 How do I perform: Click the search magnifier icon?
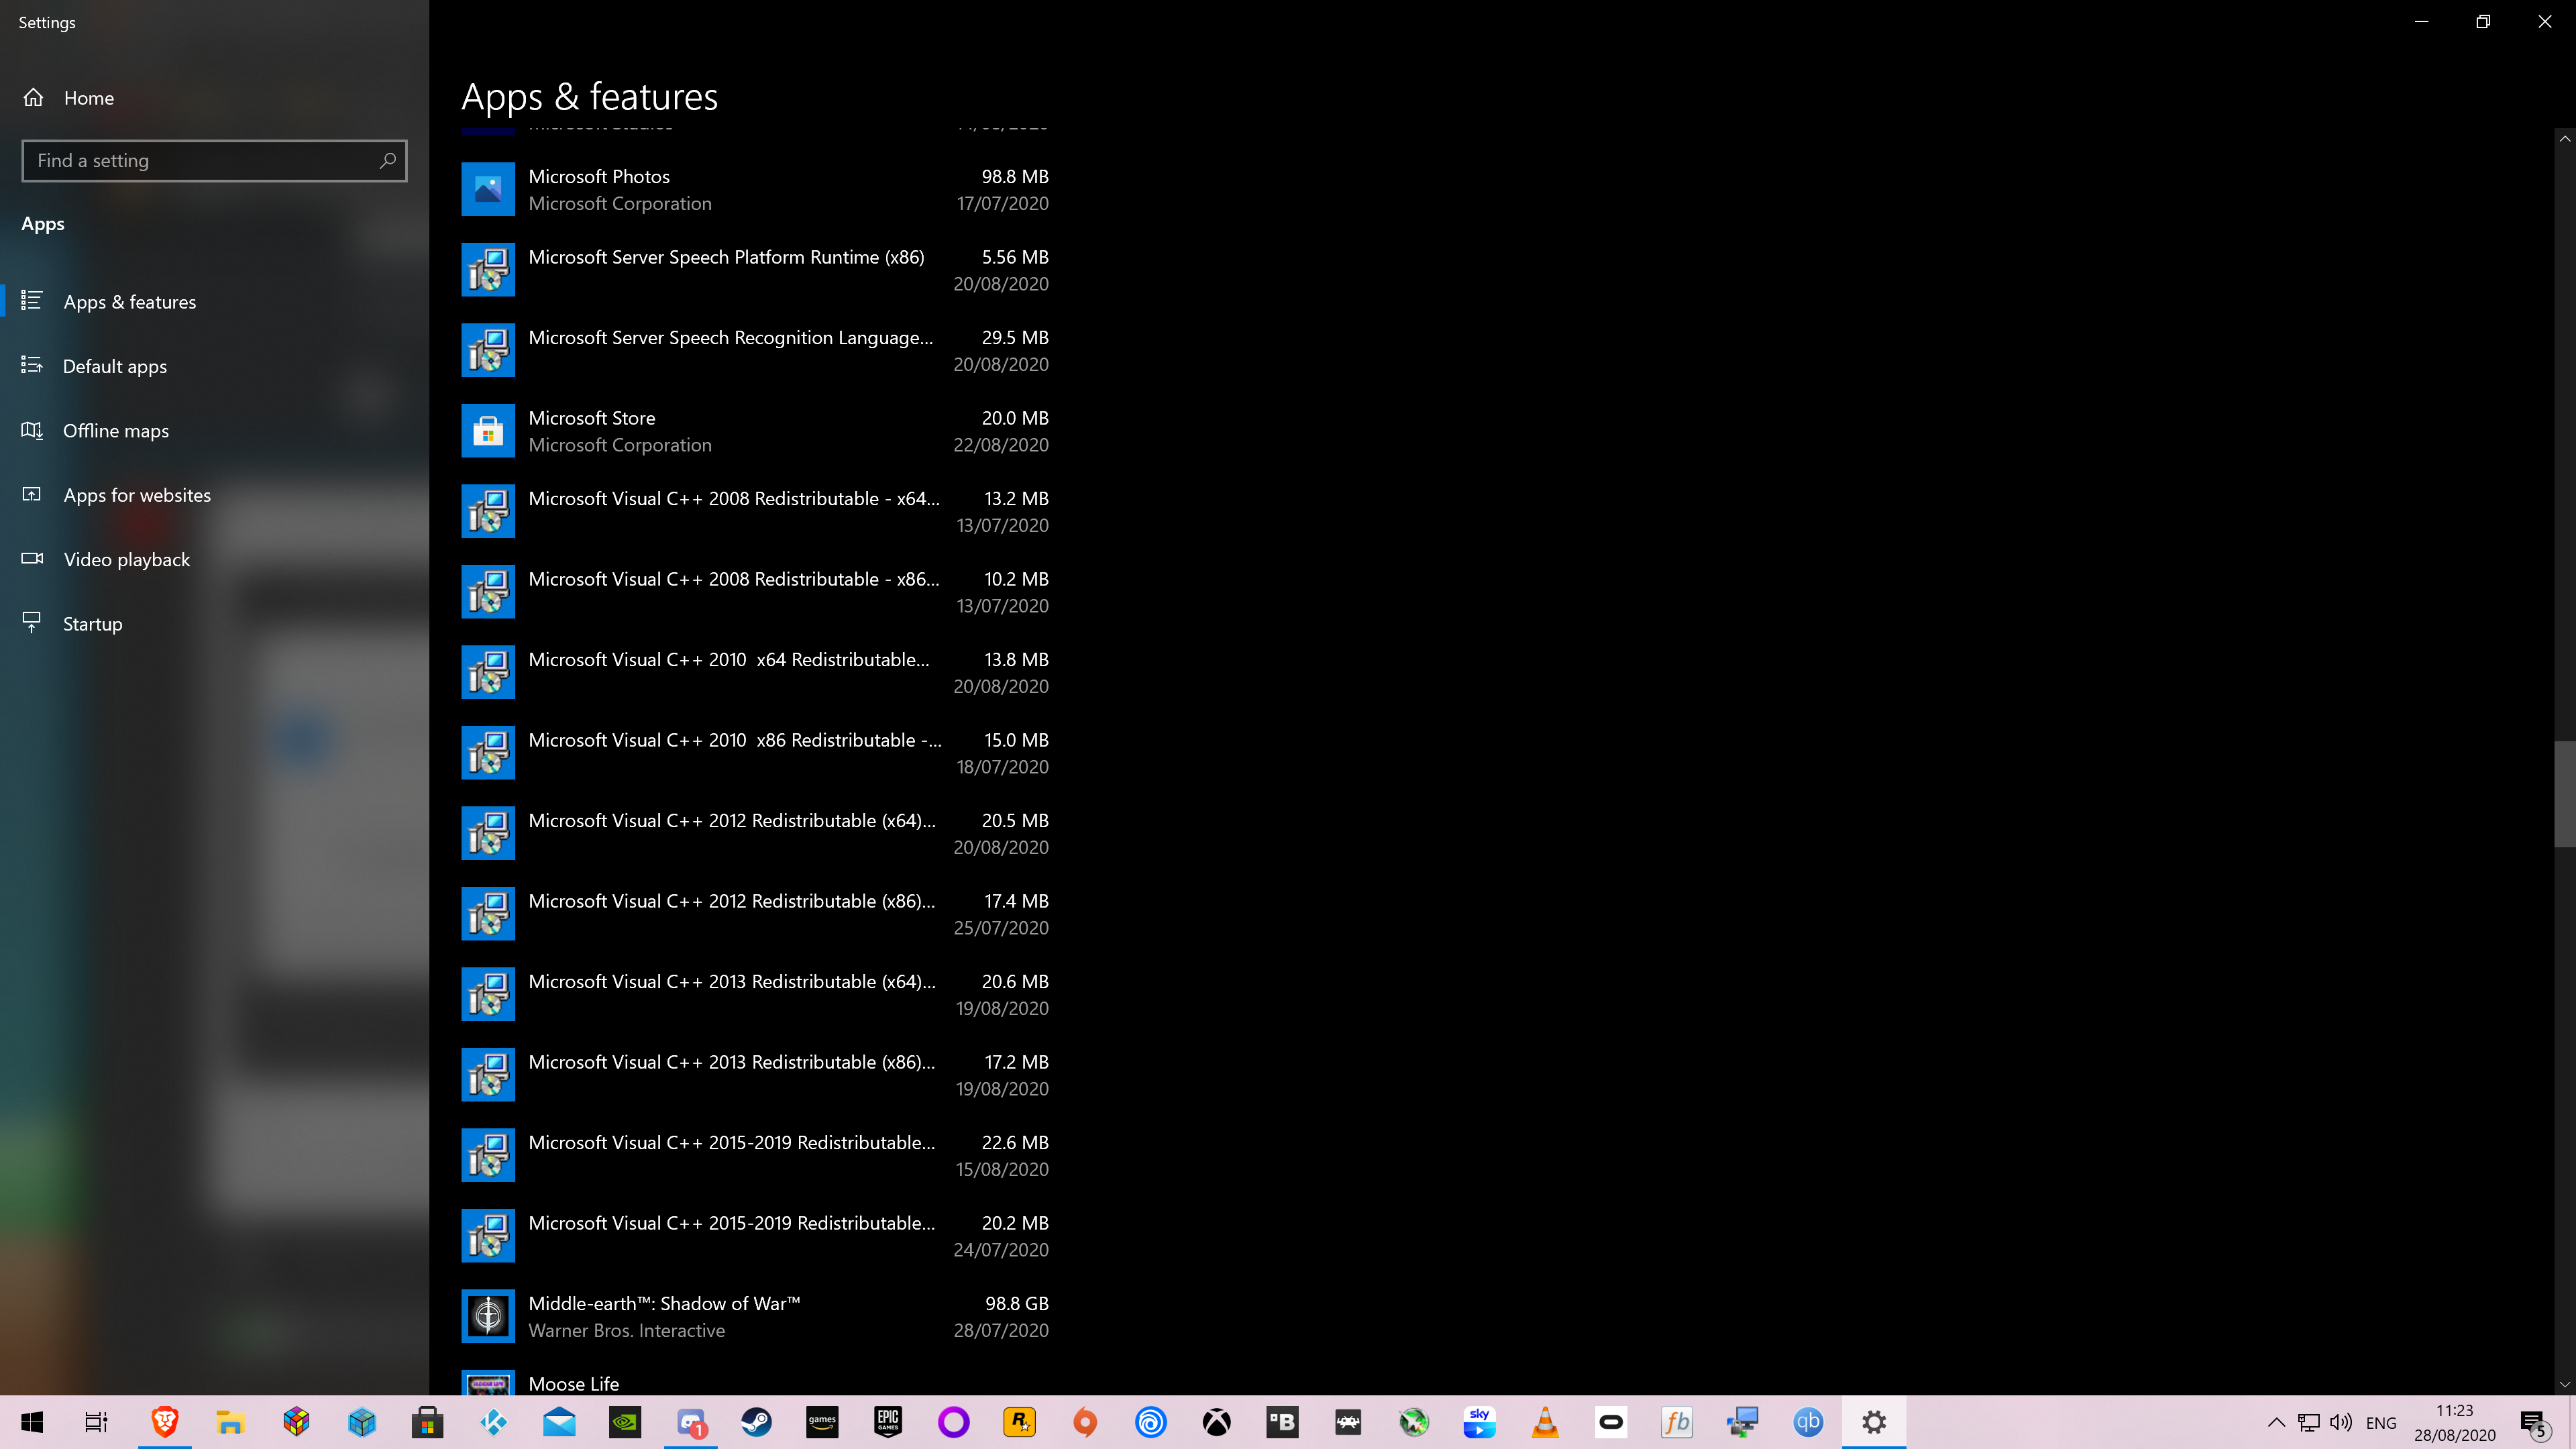(x=388, y=161)
